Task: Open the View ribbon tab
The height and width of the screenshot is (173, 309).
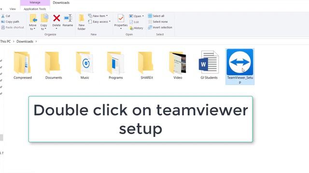Action: [13, 9]
